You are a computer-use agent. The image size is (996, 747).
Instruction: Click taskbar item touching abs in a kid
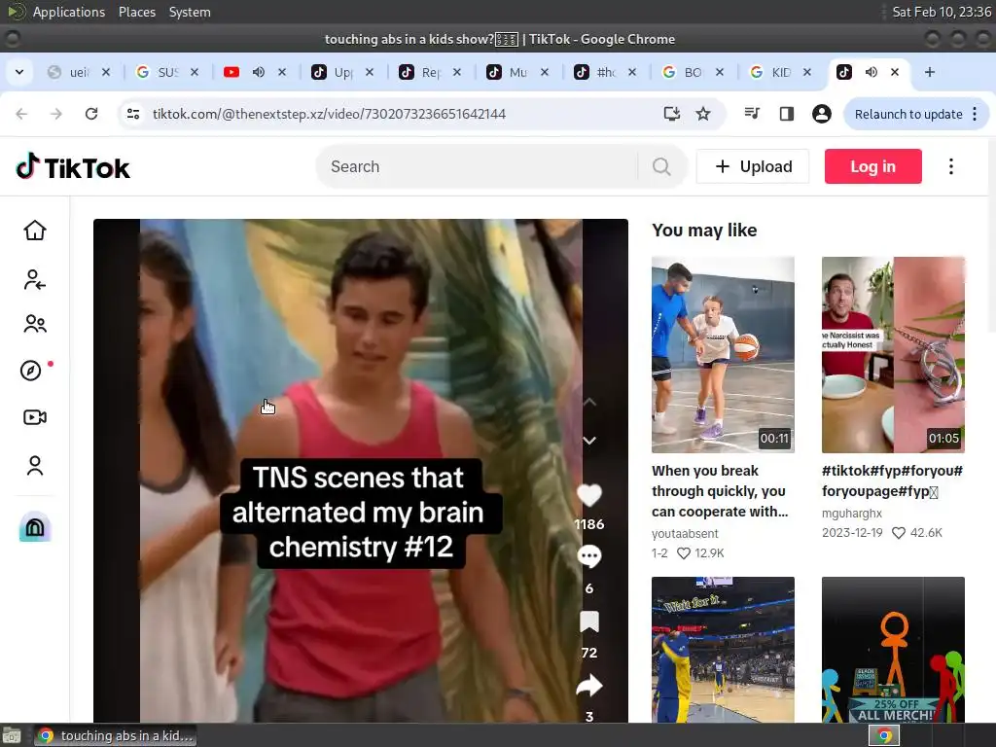tap(115, 735)
